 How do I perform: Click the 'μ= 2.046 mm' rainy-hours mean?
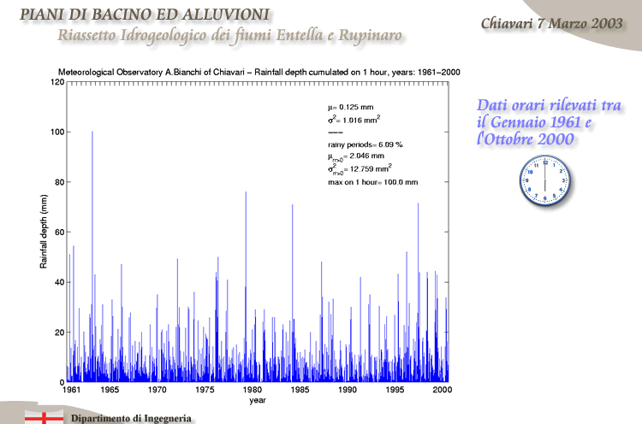click(356, 156)
